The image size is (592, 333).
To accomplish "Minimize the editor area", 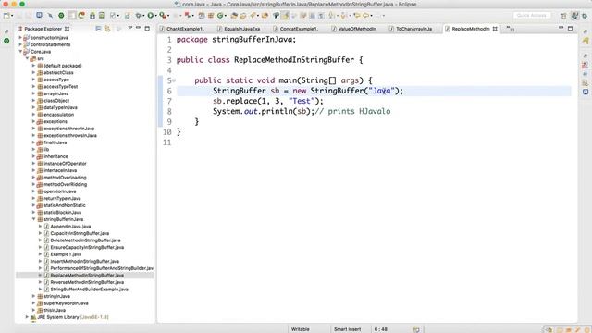I will (x=561, y=28).
